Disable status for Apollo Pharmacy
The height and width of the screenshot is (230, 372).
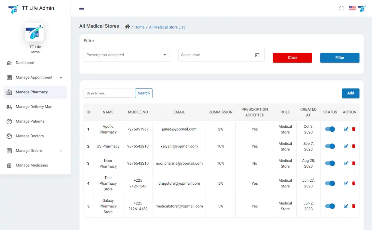(330, 129)
